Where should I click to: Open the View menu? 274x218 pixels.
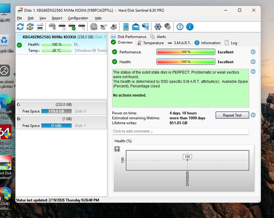click(43, 18)
